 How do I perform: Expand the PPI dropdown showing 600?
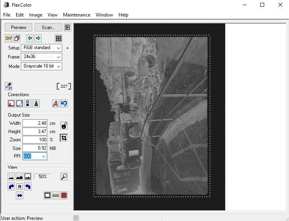pos(43,156)
